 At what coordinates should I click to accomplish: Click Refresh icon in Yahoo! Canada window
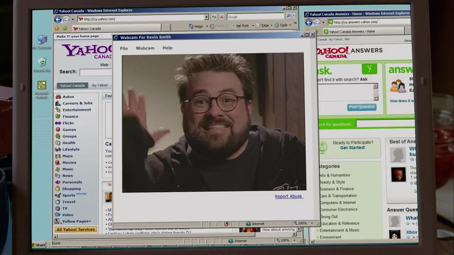pyautogui.click(x=214, y=17)
